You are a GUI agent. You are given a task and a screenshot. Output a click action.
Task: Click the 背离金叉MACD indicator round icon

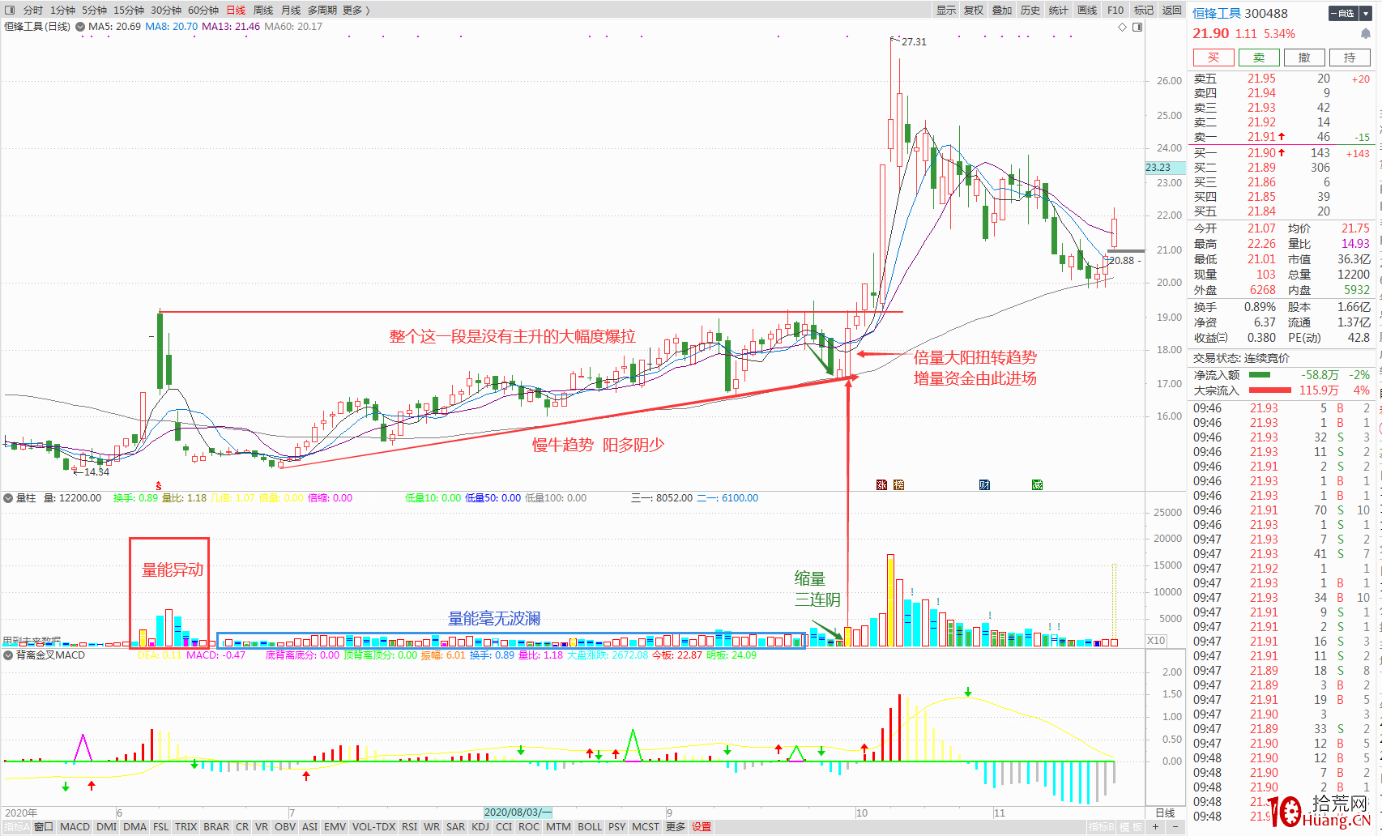pyautogui.click(x=9, y=655)
